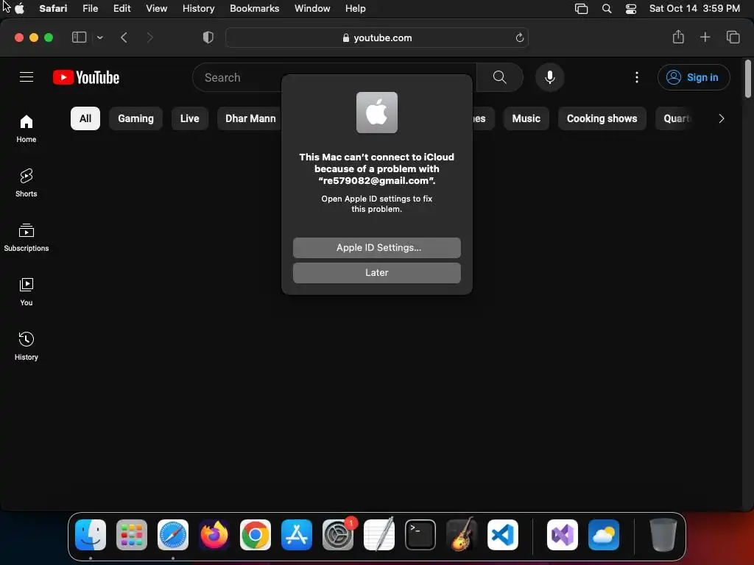Open the View menu
The width and height of the screenshot is (754, 565).
pyautogui.click(x=157, y=8)
